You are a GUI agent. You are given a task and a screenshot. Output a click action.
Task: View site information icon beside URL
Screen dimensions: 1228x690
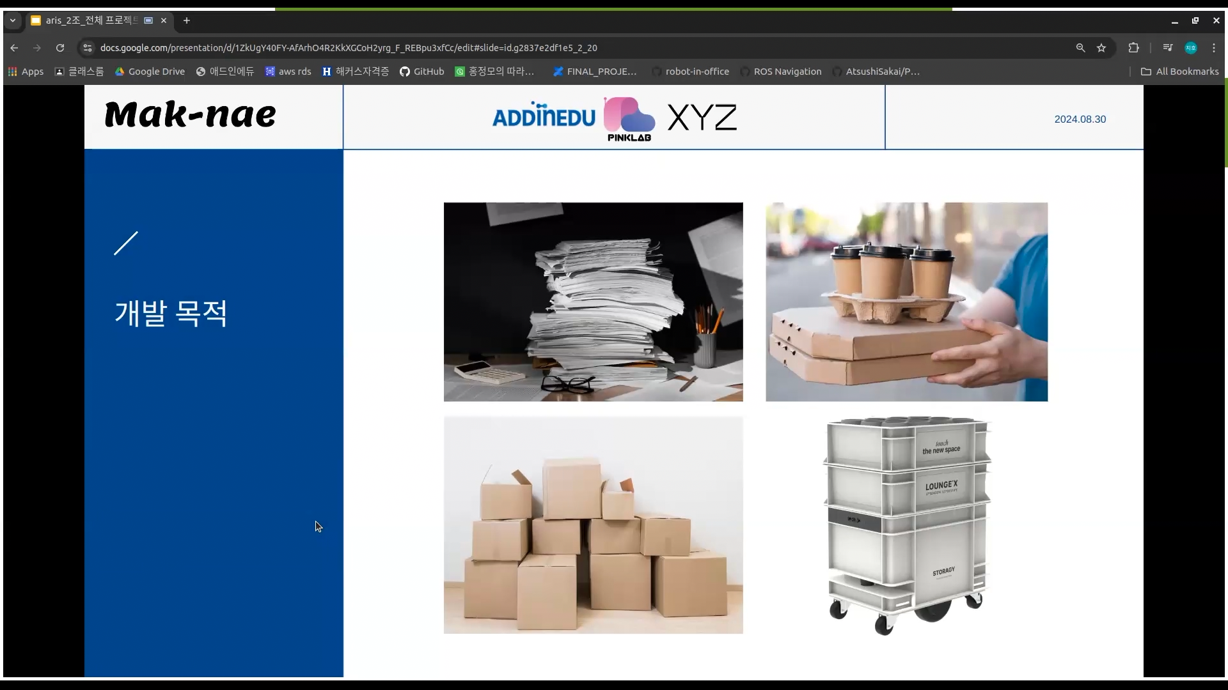coord(88,48)
